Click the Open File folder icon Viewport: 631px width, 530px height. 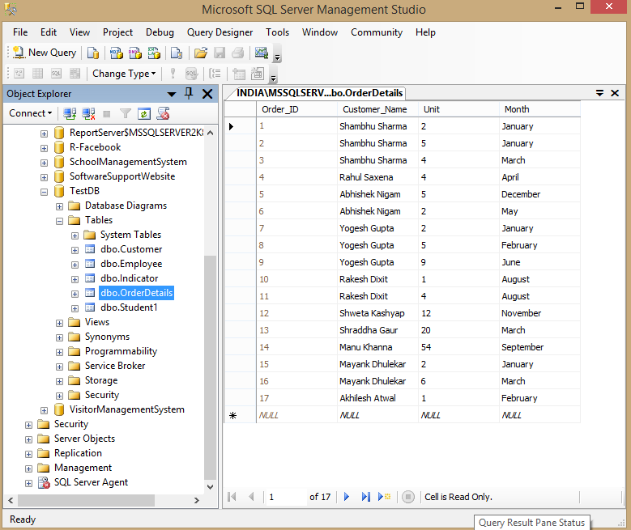tap(200, 53)
